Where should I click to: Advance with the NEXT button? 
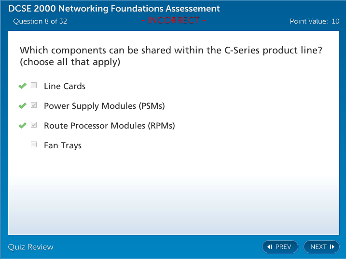(321, 247)
